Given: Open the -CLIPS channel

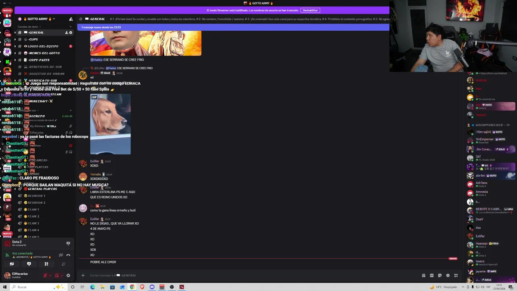Looking at the screenshot, I should [x=44, y=39].
